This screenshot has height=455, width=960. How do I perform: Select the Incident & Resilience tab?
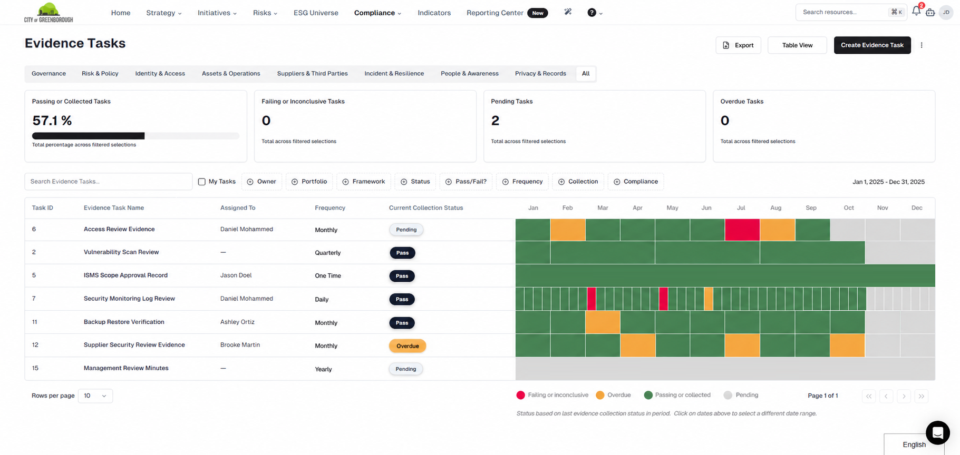(x=394, y=74)
